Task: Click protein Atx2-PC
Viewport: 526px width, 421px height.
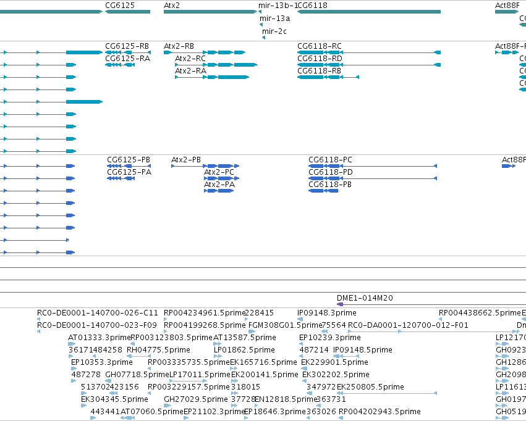Action: [x=221, y=178]
